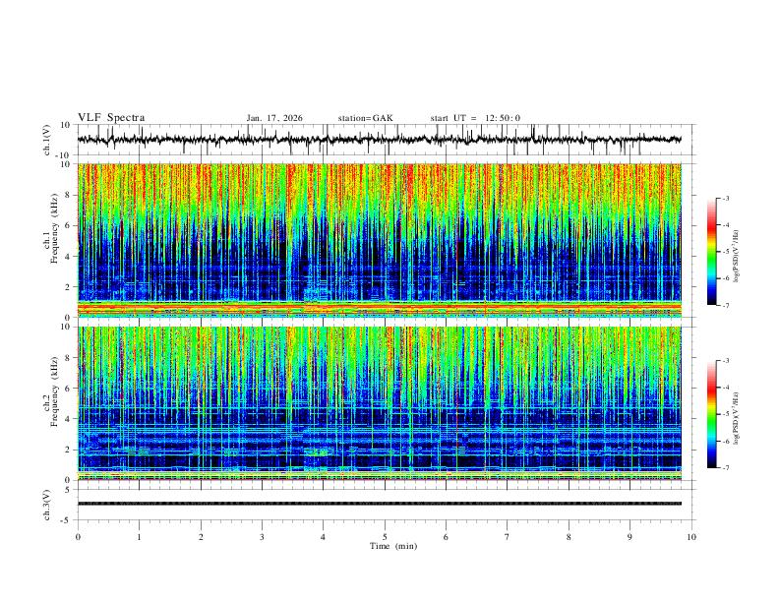Click the time axis tick label "7"

click(x=508, y=537)
